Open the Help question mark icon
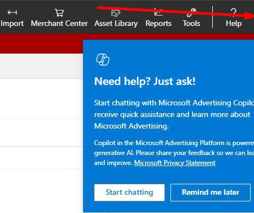Viewport: 254px width, 213px height. coord(234,13)
